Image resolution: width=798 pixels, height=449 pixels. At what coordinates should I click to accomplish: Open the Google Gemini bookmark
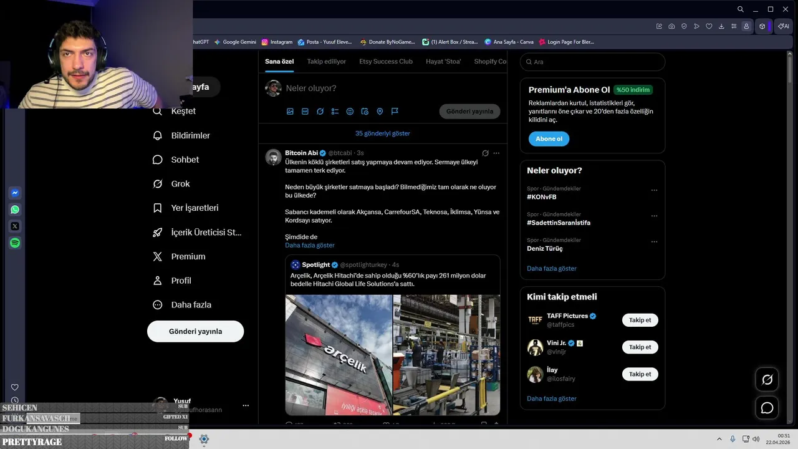point(235,42)
